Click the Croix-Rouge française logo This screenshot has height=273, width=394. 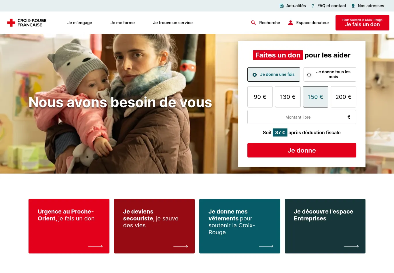coord(27,23)
